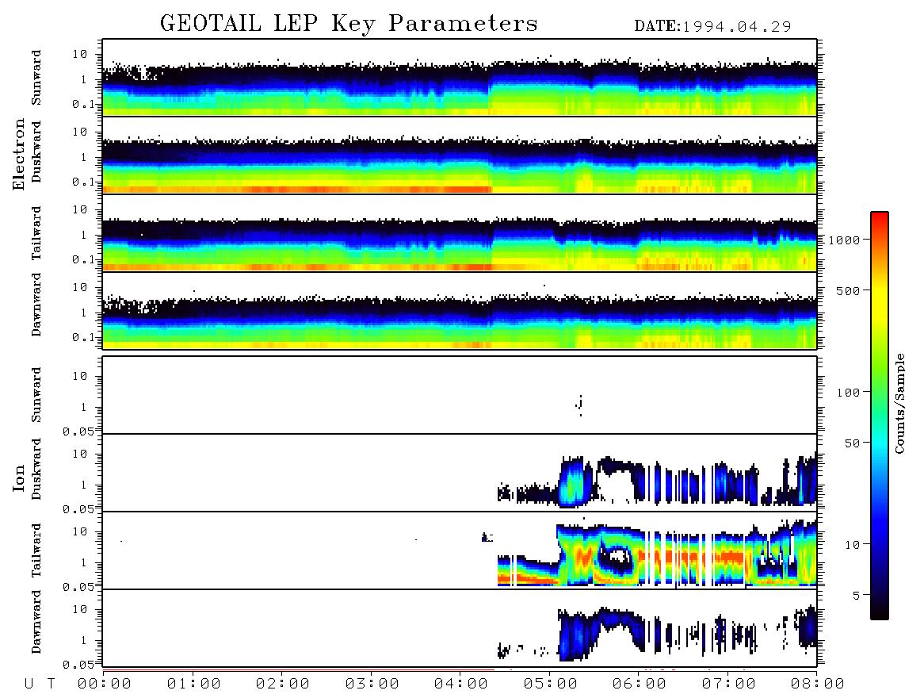This screenshot has height=698, width=905.
Task: Click the Ion Dawnward spectrogram panel
Action: pyautogui.click(x=460, y=628)
